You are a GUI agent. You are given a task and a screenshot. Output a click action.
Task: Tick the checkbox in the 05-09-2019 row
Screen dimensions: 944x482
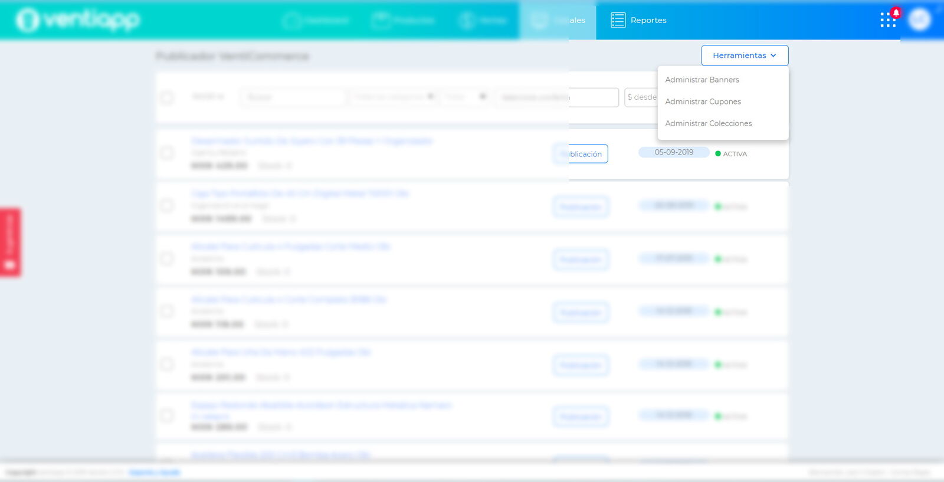coord(167,153)
